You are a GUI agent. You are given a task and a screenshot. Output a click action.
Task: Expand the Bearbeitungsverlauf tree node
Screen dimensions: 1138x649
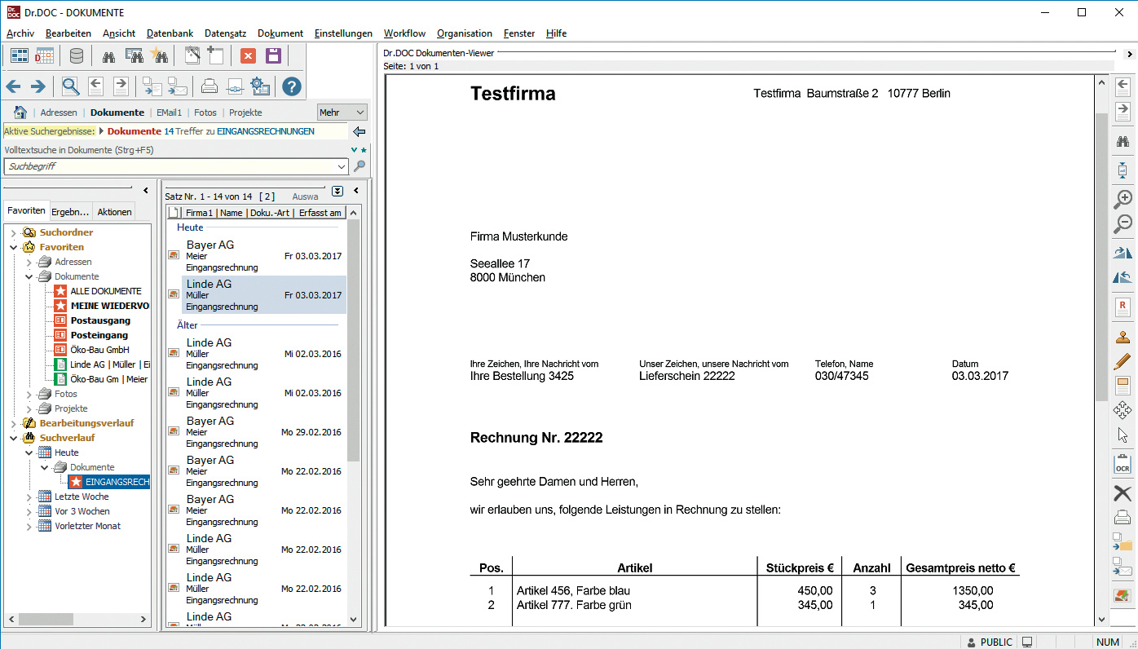(13, 424)
